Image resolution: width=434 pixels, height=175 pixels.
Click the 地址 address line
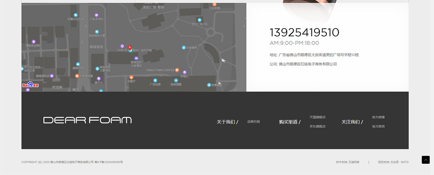coord(314,55)
